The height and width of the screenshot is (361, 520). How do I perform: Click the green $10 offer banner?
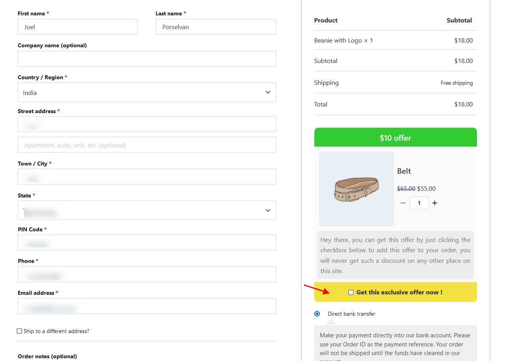[x=395, y=138]
